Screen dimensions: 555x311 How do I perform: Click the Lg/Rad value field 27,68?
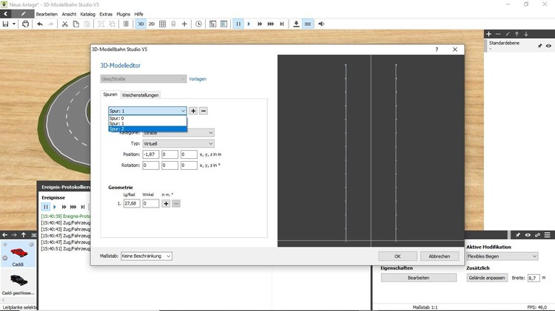click(132, 203)
